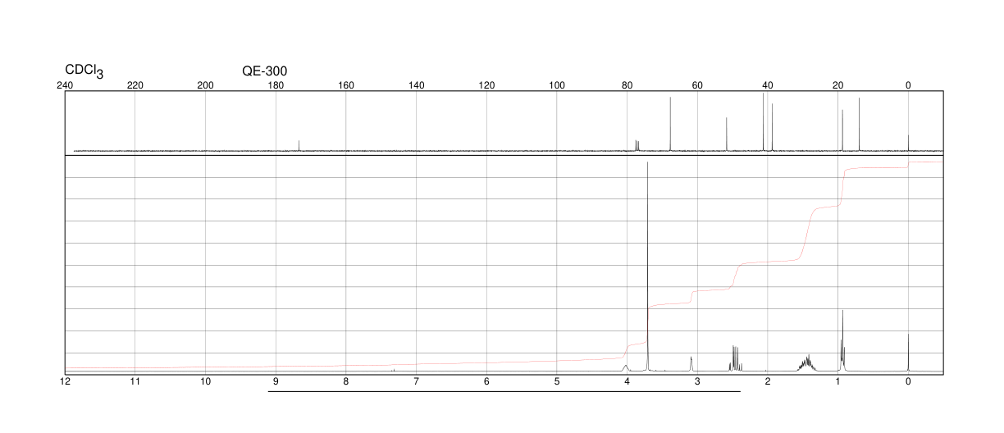This screenshot has width=1004, height=433.
Task: Click the 100 tick label on the carbon axis
Action: click(x=557, y=85)
